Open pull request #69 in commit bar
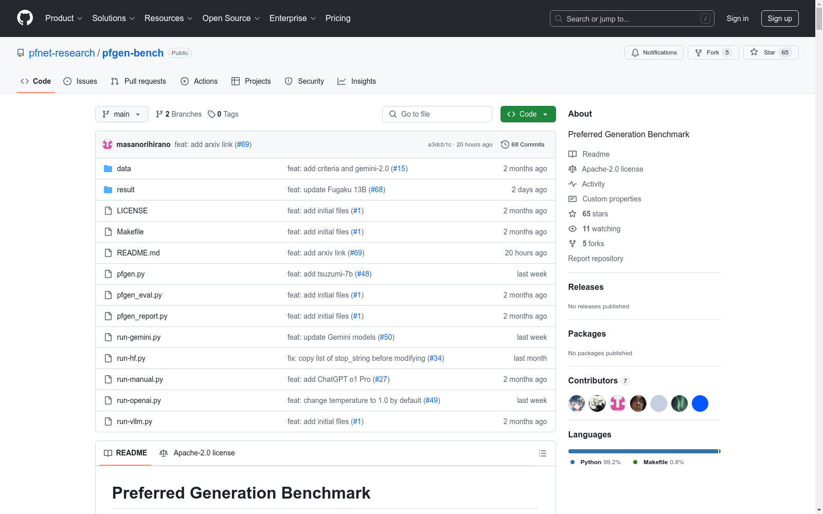Image resolution: width=823 pixels, height=514 pixels. coord(243,144)
